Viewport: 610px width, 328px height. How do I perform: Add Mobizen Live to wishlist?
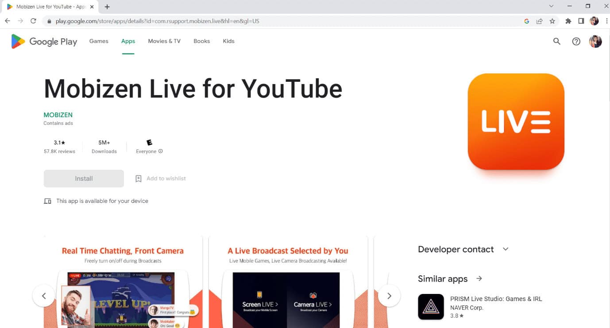tap(159, 178)
